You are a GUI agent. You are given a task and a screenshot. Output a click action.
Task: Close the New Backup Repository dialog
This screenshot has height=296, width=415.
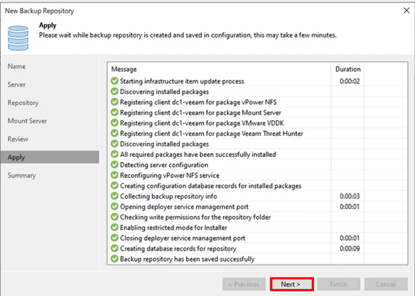406,11
